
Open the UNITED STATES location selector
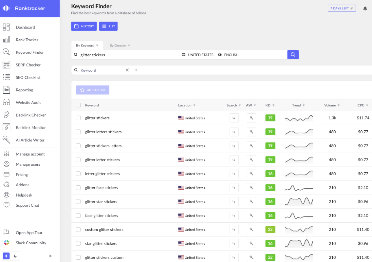(198, 55)
